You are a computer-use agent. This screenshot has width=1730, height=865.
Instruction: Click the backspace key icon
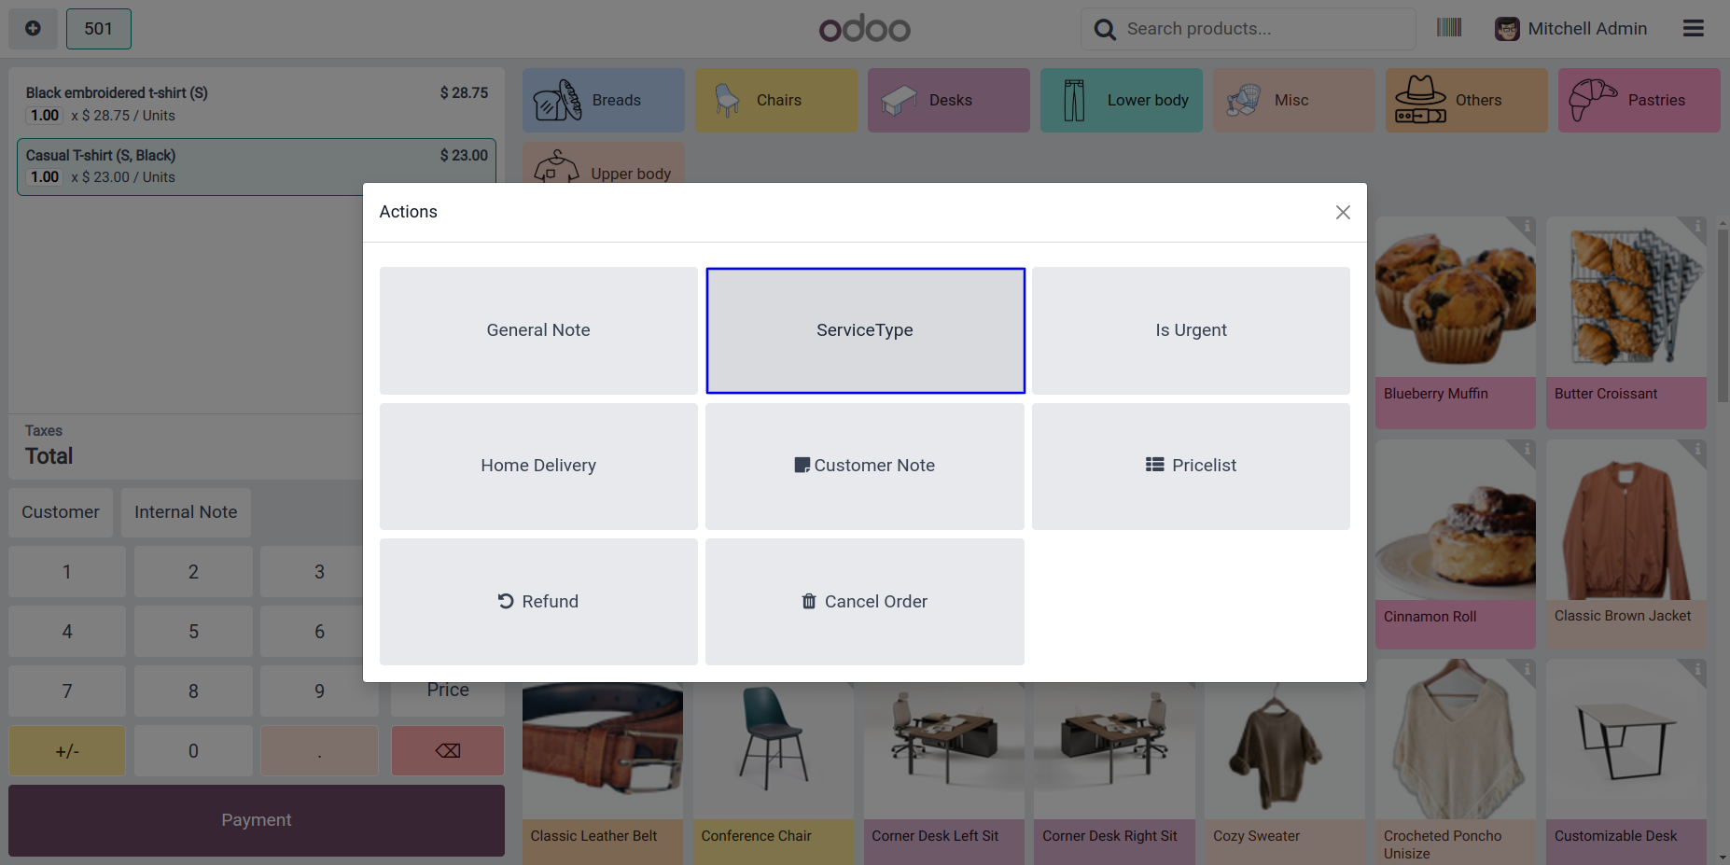tap(448, 751)
